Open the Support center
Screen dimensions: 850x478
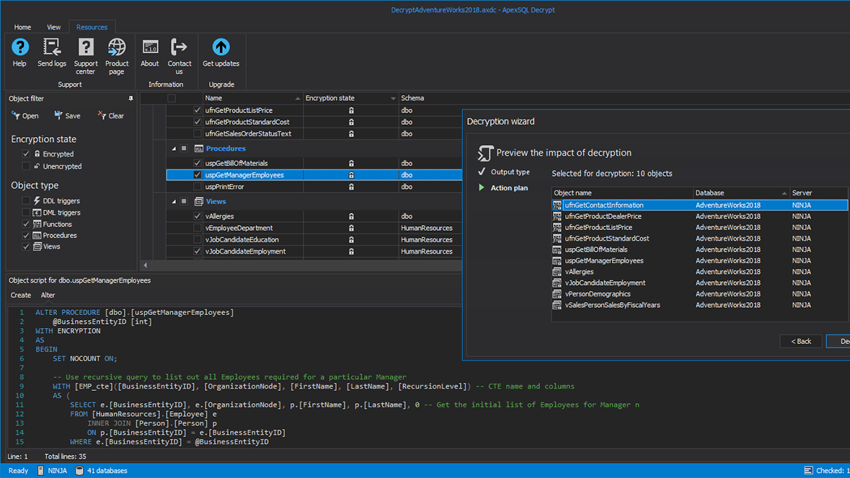point(86,48)
